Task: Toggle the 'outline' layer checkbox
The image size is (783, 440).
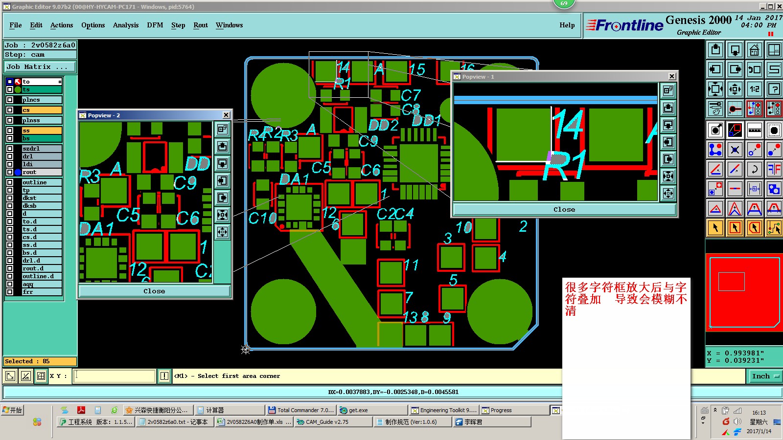Action: coord(10,182)
